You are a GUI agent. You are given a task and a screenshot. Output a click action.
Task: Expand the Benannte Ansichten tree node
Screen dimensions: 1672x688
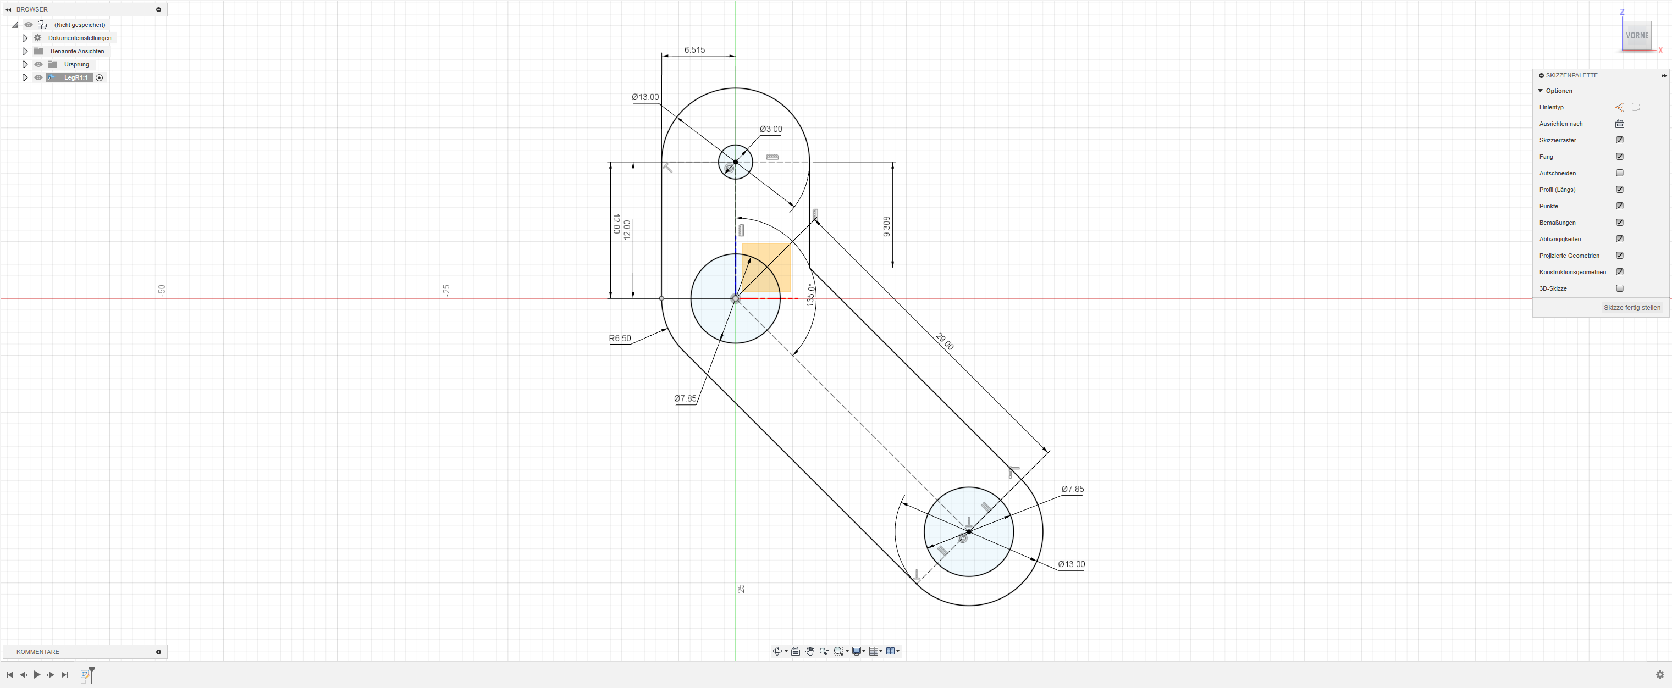click(25, 51)
